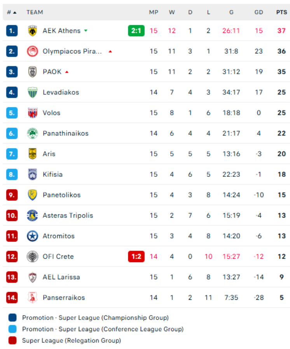Click the Olympiacos Piraeus club logo
Image resolution: width=290 pixels, height=349 pixels.
click(33, 51)
